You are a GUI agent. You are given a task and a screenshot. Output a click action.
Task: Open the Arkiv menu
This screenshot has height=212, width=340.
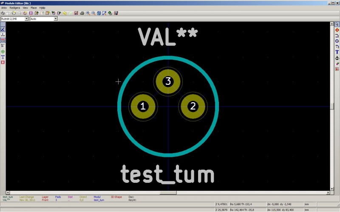4,8
